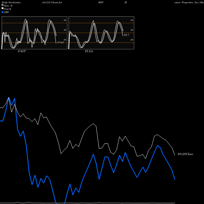The width and height of the screenshot is (204, 204).
Task: Click the 20 axis label in FAST chart
Action: click(65, 40)
